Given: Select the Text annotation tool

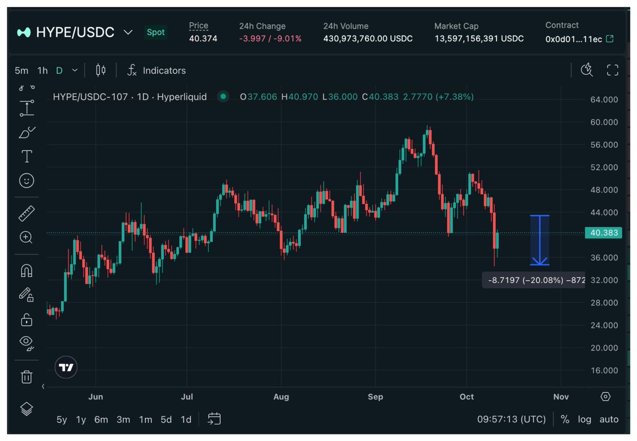Looking at the screenshot, I should 27,157.
